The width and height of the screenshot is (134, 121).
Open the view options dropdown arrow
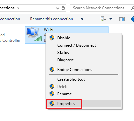111,19
